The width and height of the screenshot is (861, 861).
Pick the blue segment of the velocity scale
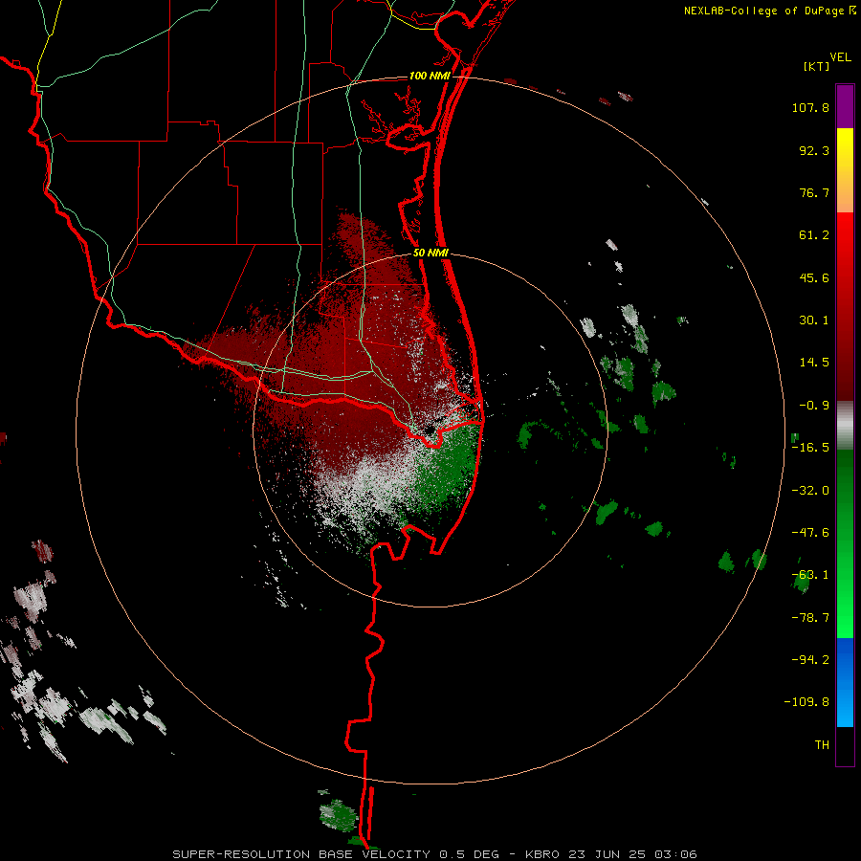click(845, 682)
